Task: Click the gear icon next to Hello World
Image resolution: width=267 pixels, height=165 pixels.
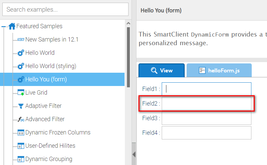Action: point(21,53)
